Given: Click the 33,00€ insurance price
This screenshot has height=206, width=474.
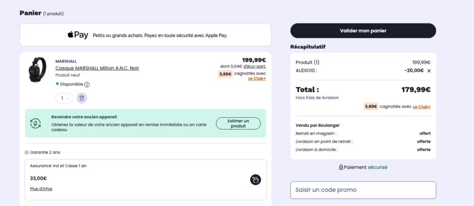Looking at the screenshot, I should 38,178.
